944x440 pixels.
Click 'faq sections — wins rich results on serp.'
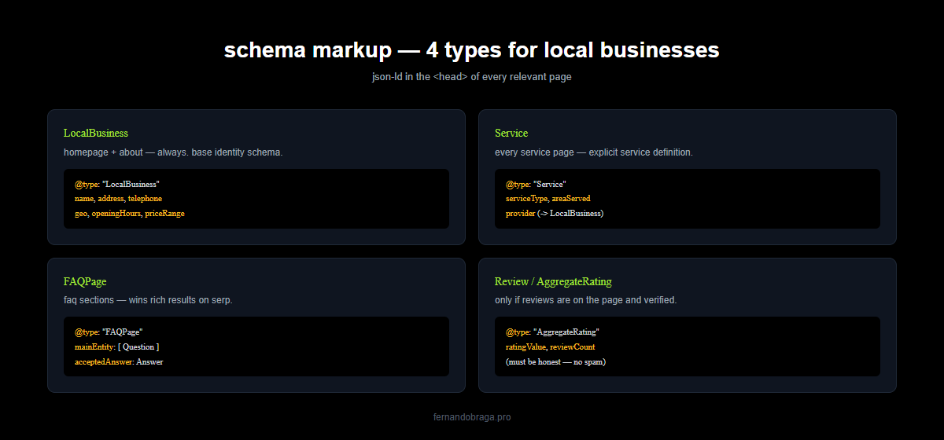point(148,300)
